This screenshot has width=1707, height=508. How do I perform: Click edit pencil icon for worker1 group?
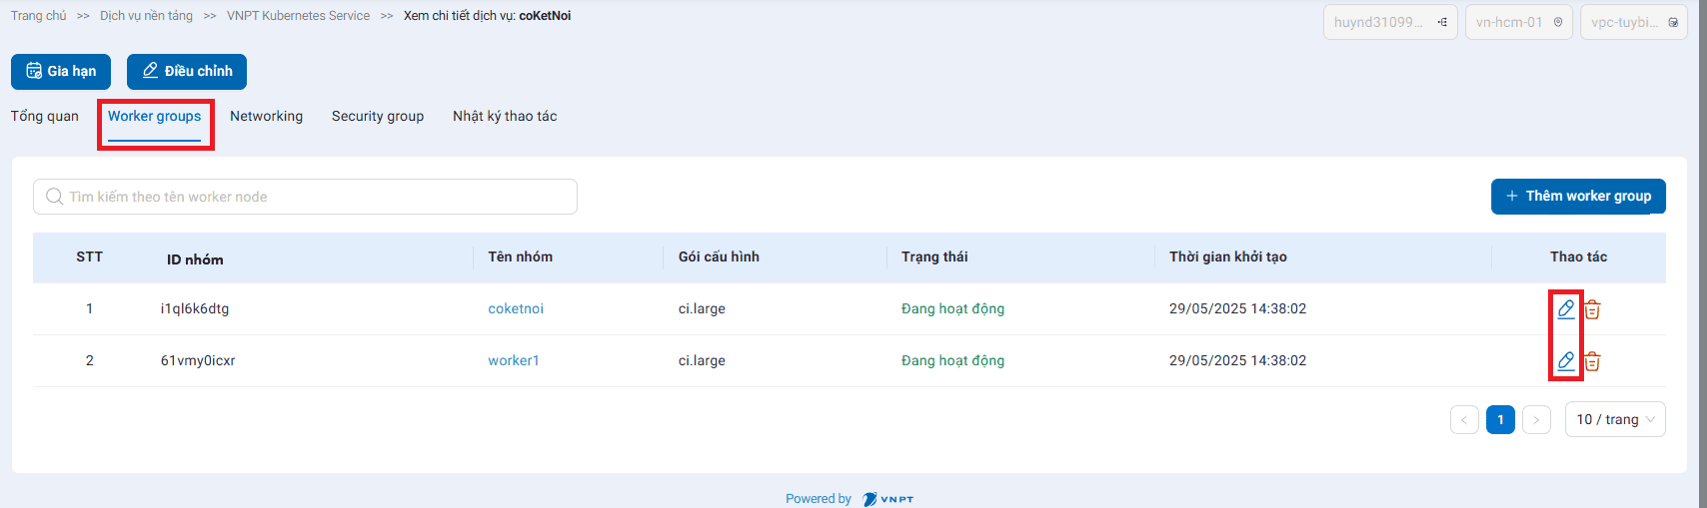click(1566, 361)
